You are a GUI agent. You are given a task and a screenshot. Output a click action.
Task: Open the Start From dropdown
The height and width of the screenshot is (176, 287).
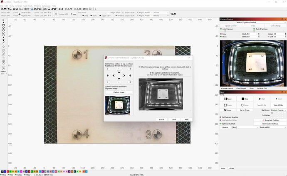pyautogui.click(x=278, y=110)
